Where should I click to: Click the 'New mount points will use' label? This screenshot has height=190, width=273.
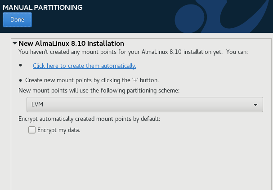click(x=98, y=90)
